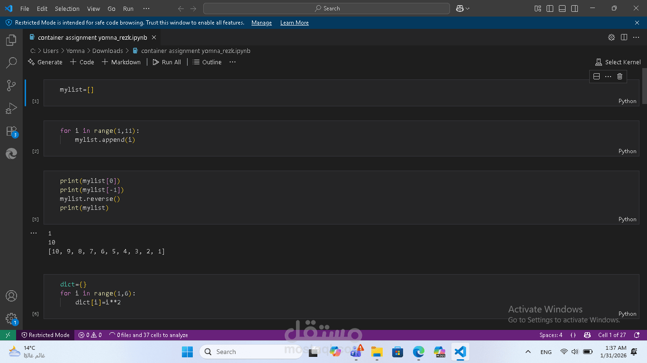
Task: Open File Explorer from the taskbar
Action: coord(377,352)
